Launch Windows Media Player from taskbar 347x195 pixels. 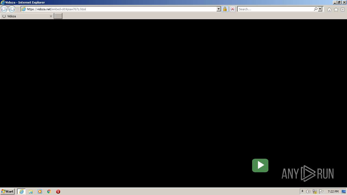point(40,191)
